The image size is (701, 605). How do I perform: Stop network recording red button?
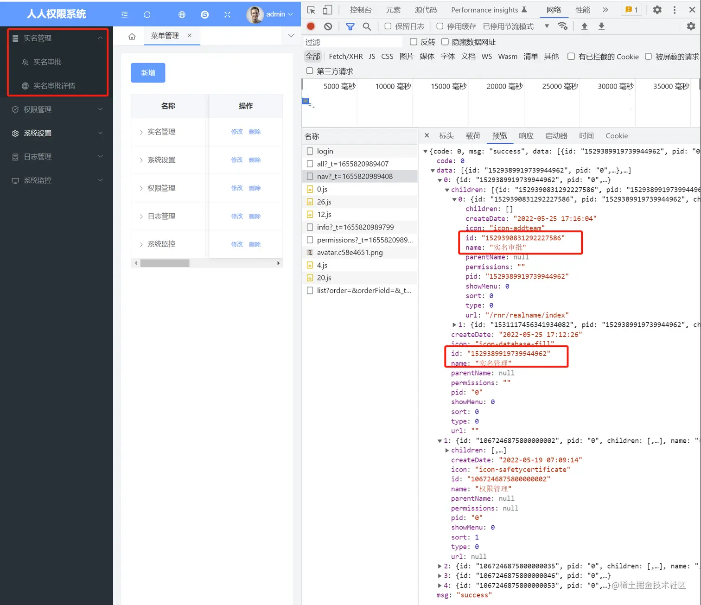coord(311,26)
